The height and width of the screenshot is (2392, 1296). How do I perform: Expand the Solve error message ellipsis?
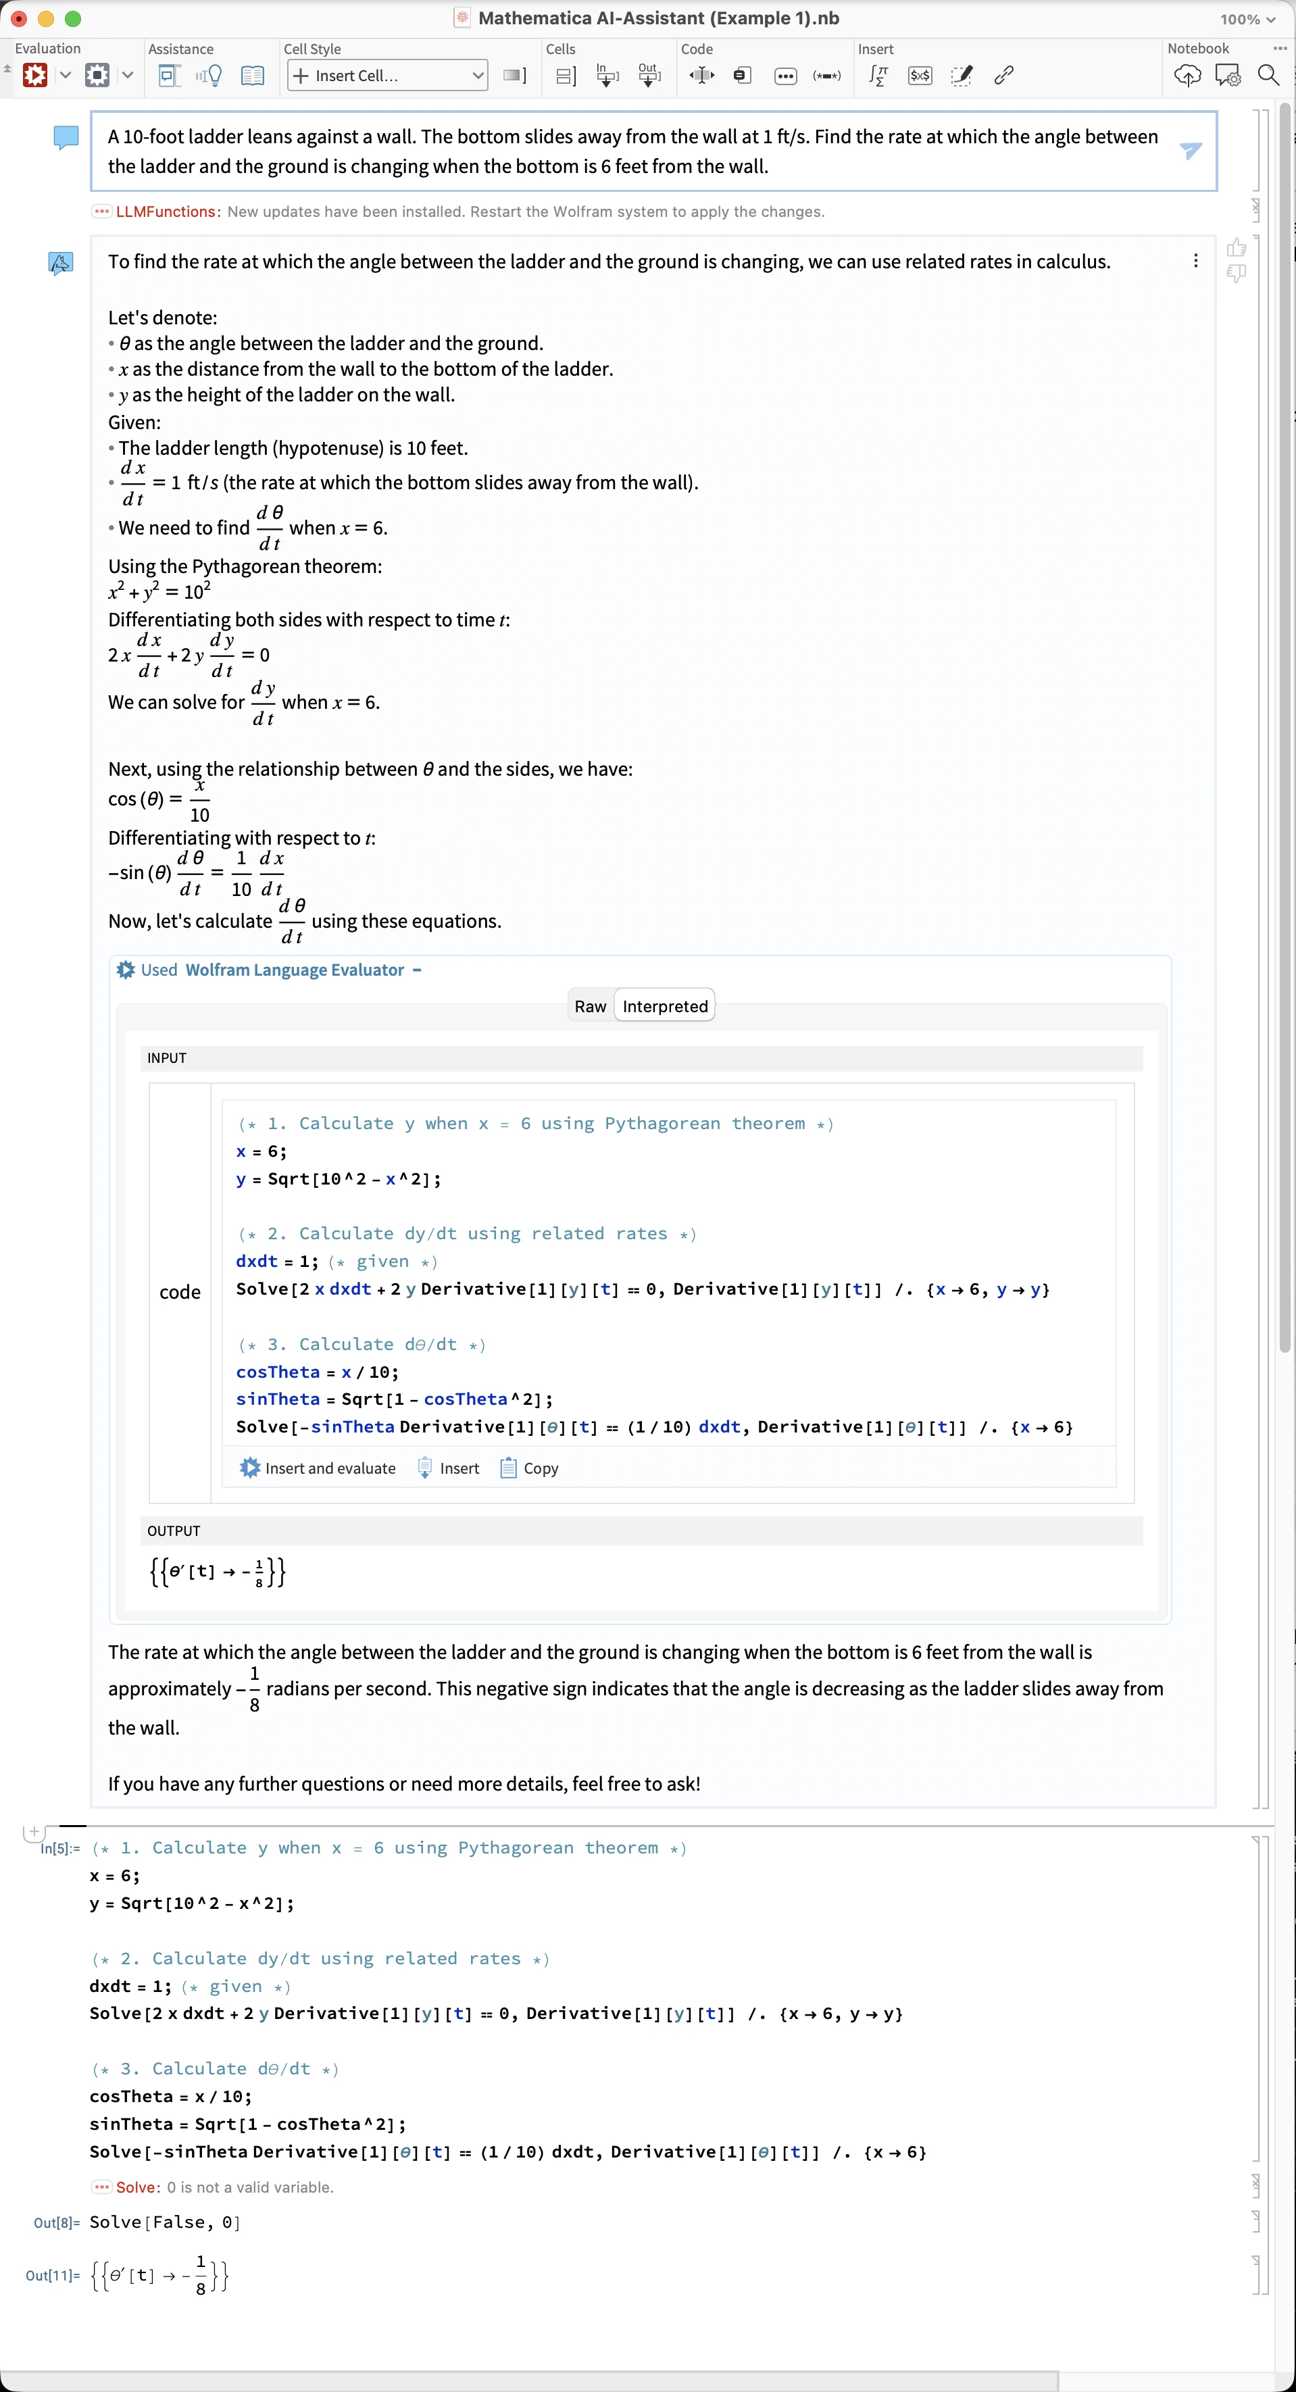point(102,2187)
